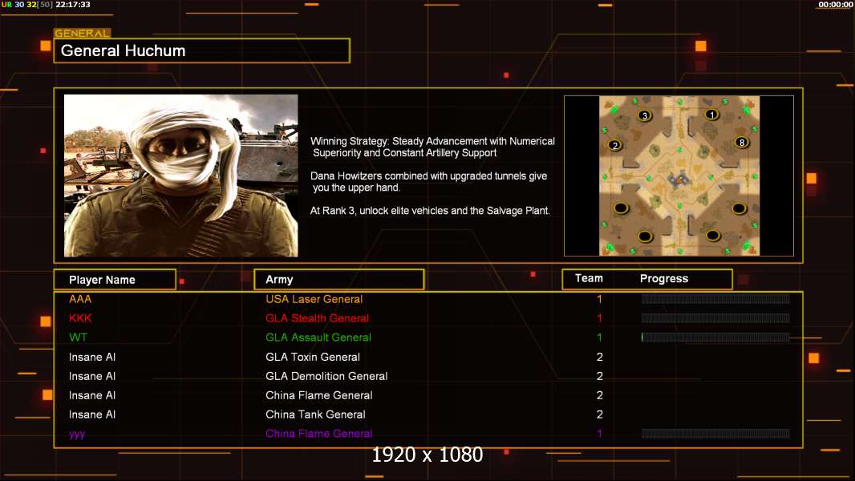Click team number 2 in GLA Toxin row

click(x=600, y=357)
